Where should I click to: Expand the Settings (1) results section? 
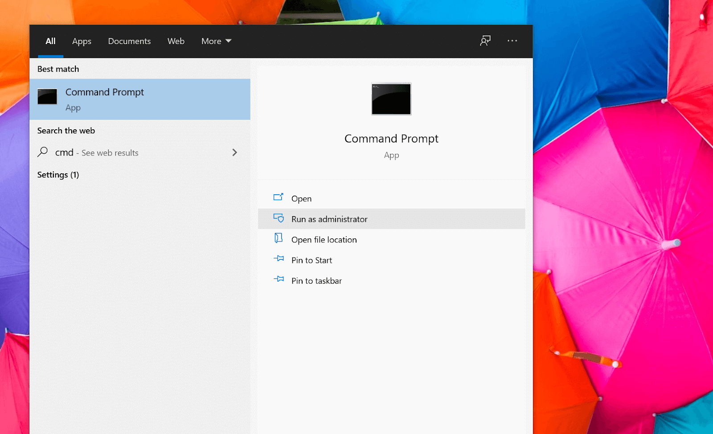[x=58, y=175]
